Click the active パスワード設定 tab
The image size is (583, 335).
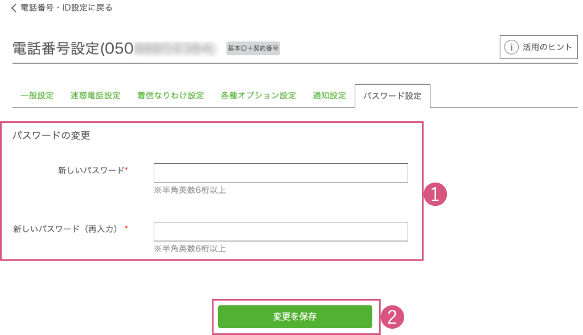[392, 96]
